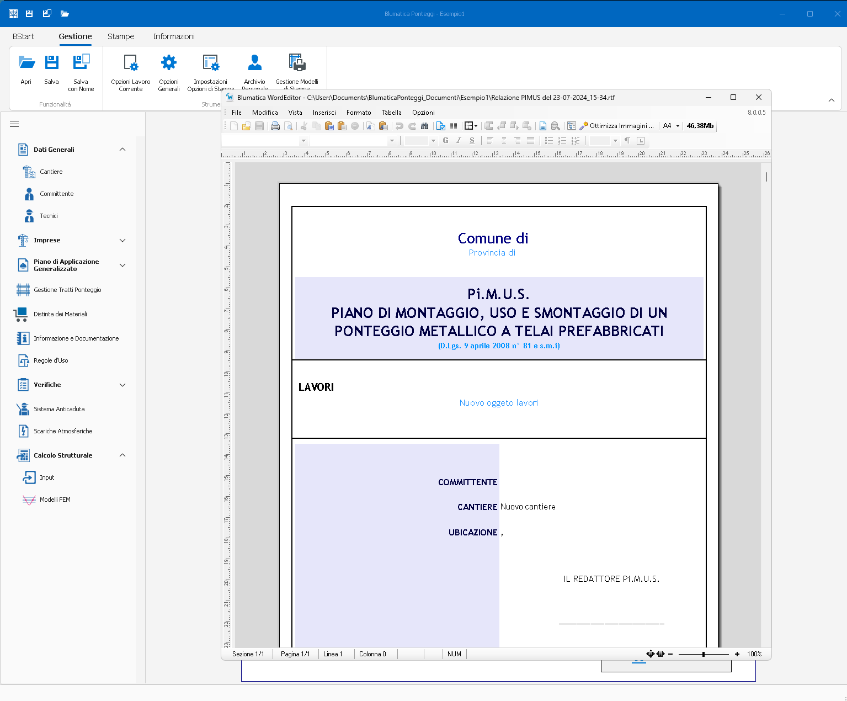
Task: Click the Print icon in WordEditor toolbar
Action: coord(275,126)
